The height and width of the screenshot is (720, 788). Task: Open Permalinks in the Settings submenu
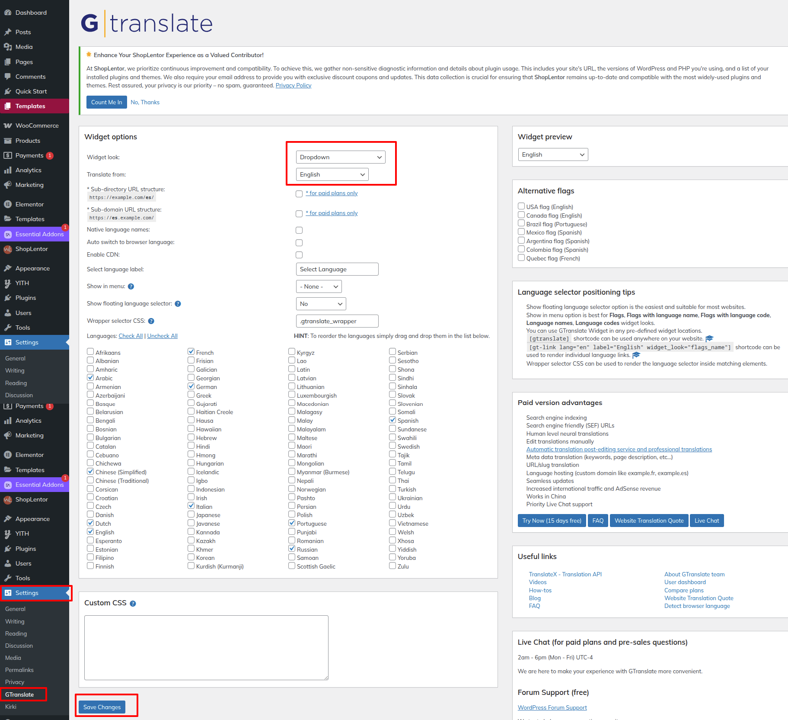(19, 670)
